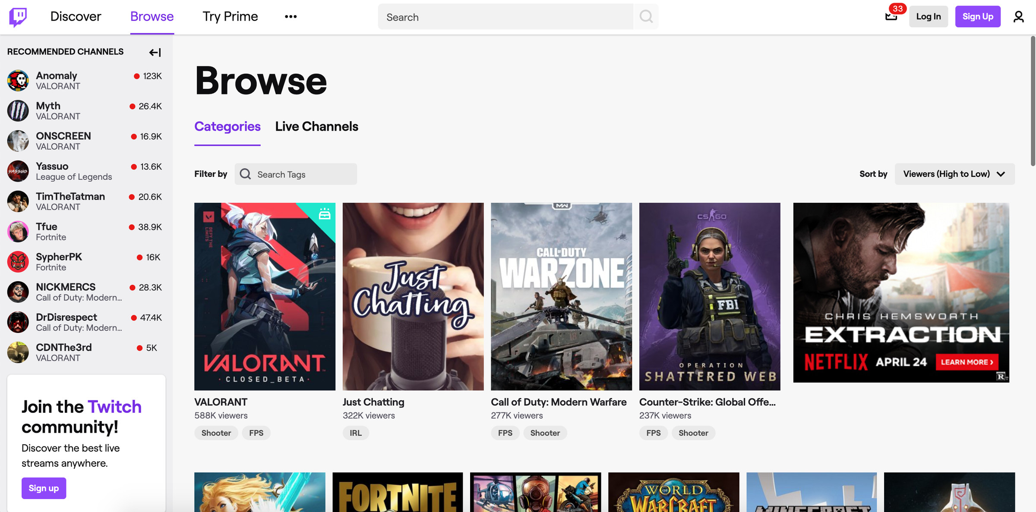Open the Discover navigation item
1036x512 pixels.
coord(76,17)
